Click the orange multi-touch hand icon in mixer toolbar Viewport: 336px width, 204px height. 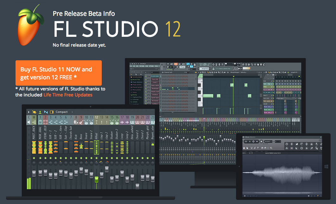tap(34, 112)
